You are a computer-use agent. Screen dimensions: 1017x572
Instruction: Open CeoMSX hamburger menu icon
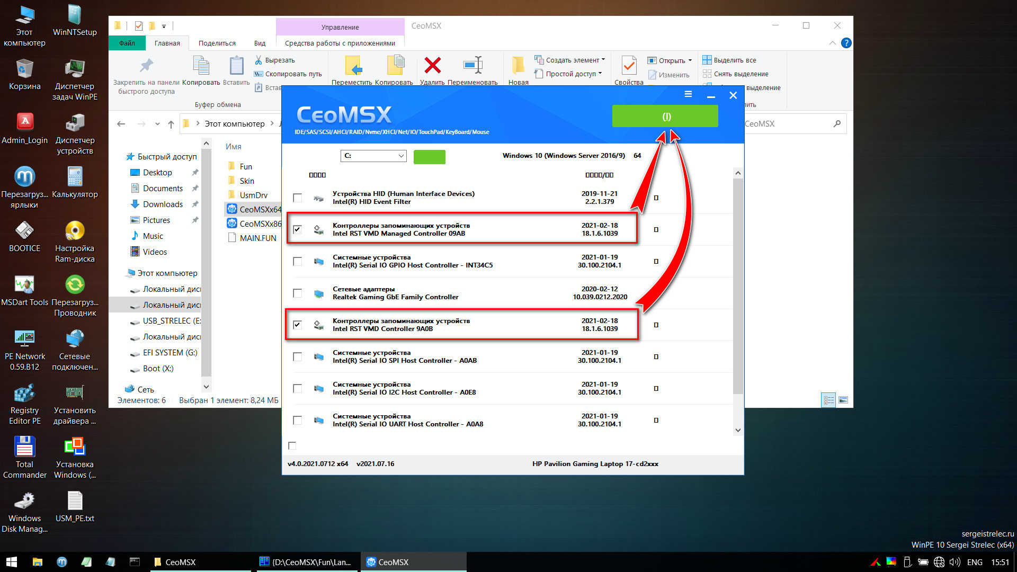pyautogui.click(x=688, y=94)
